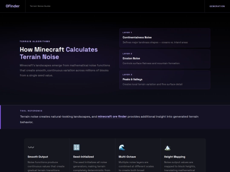Click the wave icon above Smooth Output

click(31, 147)
